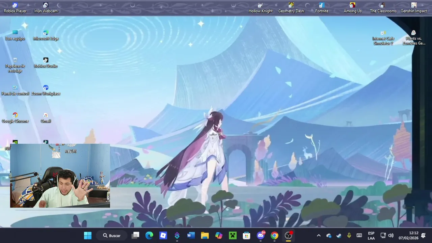
Task: Open Roblox from the taskbar
Action: coord(163,236)
